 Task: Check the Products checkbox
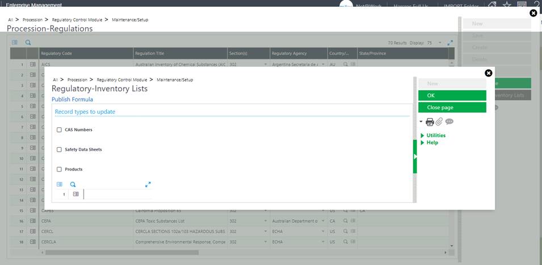pos(60,169)
